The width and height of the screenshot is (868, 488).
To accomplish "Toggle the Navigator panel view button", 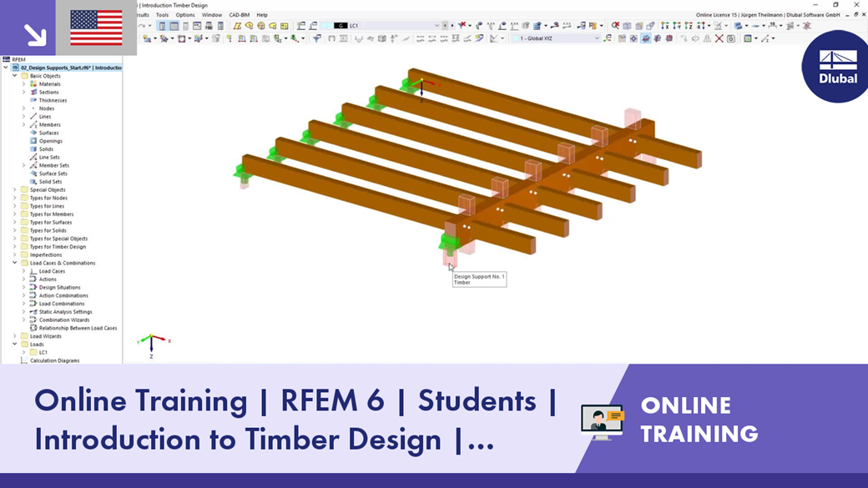I will [x=162, y=26].
